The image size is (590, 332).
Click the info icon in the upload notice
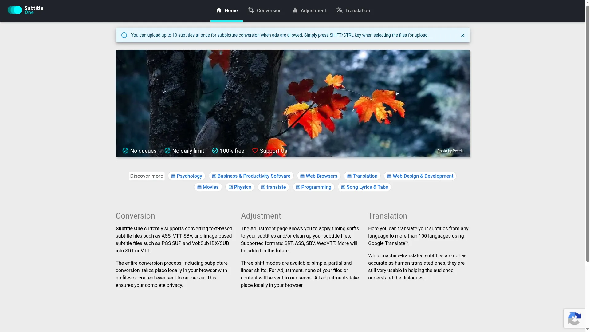point(124,35)
